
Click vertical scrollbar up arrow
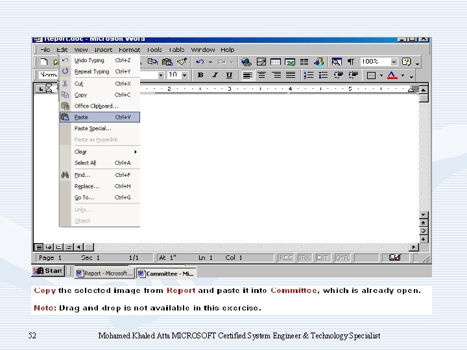click(423, 89)
